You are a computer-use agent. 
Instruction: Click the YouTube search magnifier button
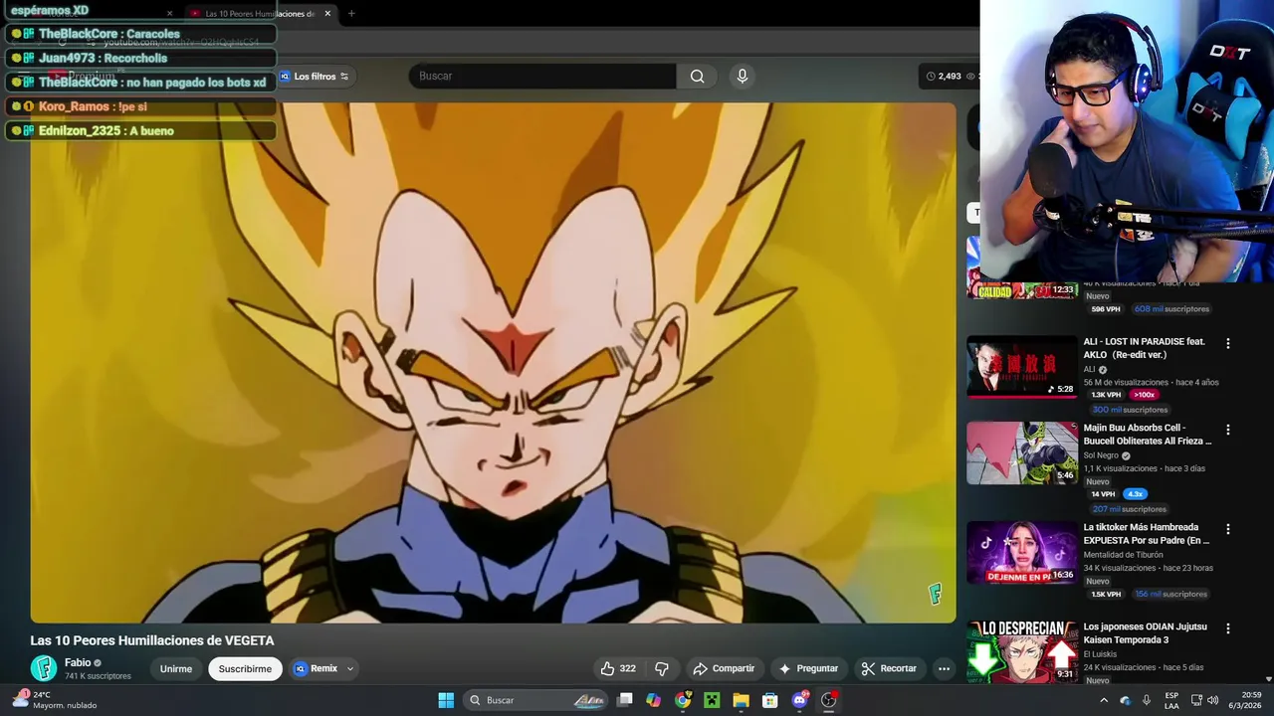click(697, 76)
